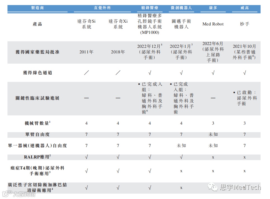270x199 pixels.
Task: Click the 已啟動：泌尿外科手術 cell
Action: [x=245, y=98]
